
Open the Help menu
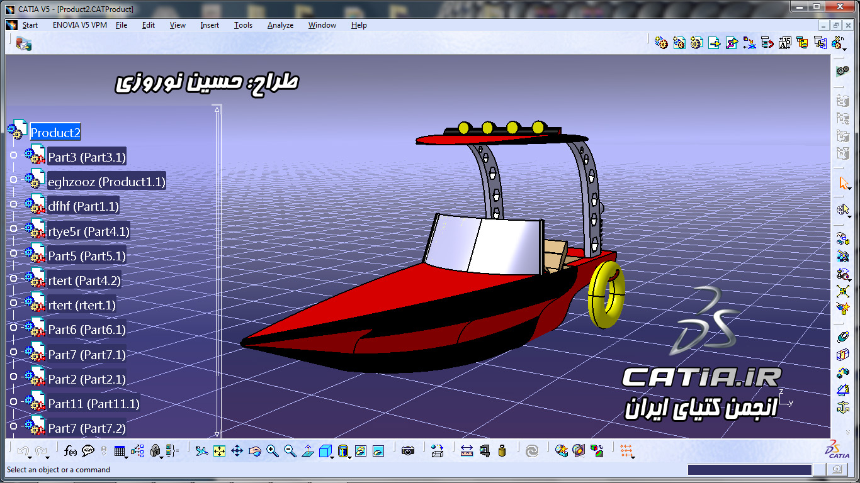[359, 25]
